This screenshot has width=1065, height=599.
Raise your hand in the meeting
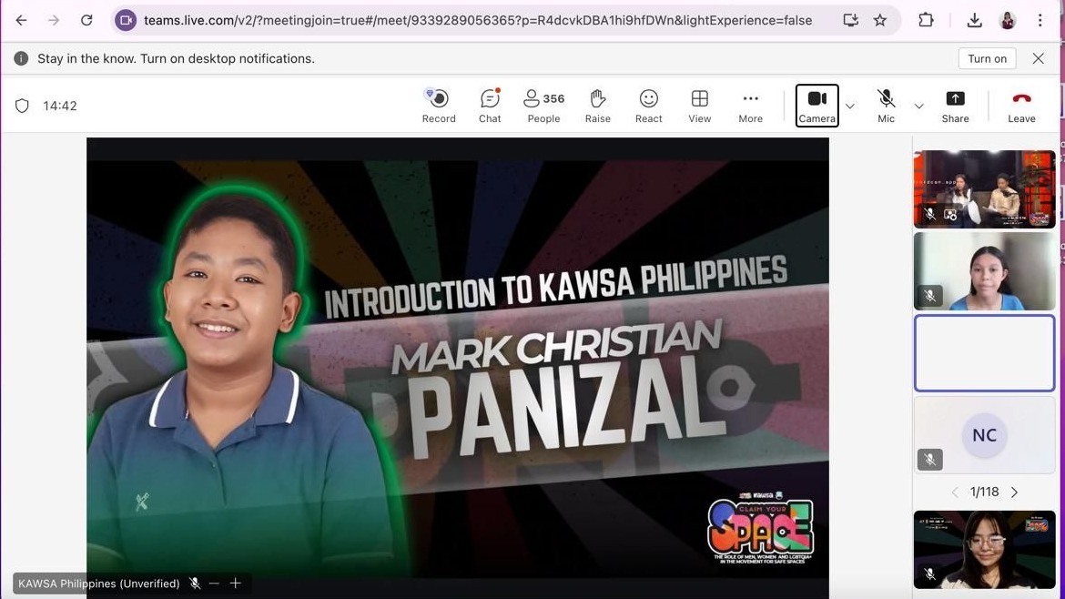click(598, 106)
